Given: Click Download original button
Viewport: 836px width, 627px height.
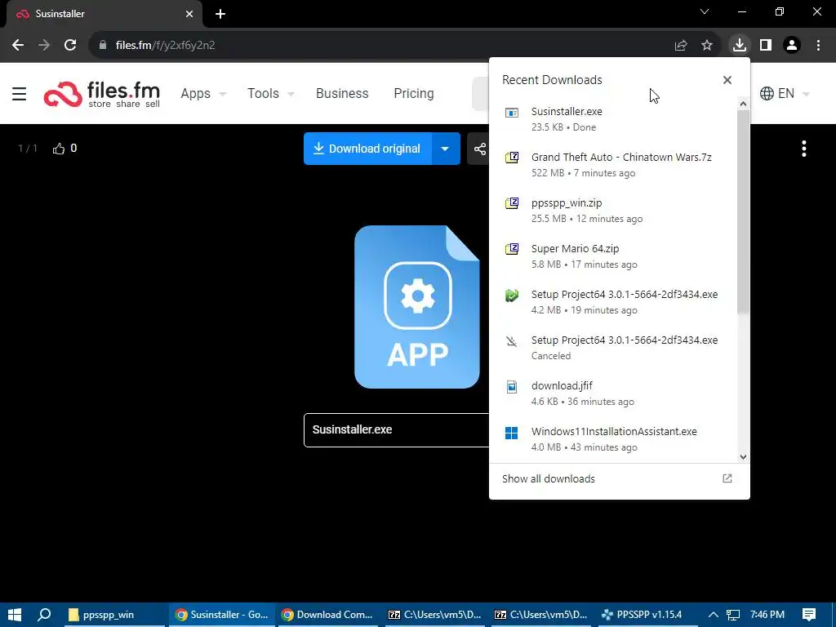Looking at the screenshot, I should (x=368, y=149).
